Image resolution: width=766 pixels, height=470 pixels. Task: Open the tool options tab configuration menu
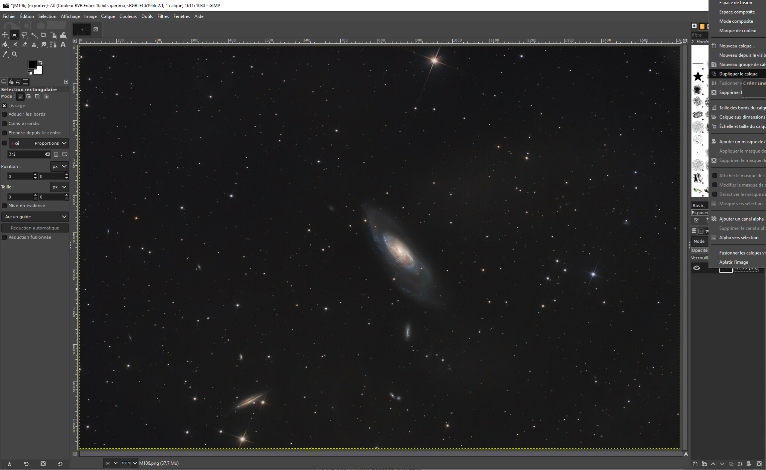66,82
